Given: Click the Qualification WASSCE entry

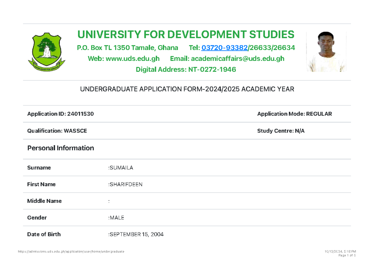Looking at the screenshot, I should (x=57, y=131).
